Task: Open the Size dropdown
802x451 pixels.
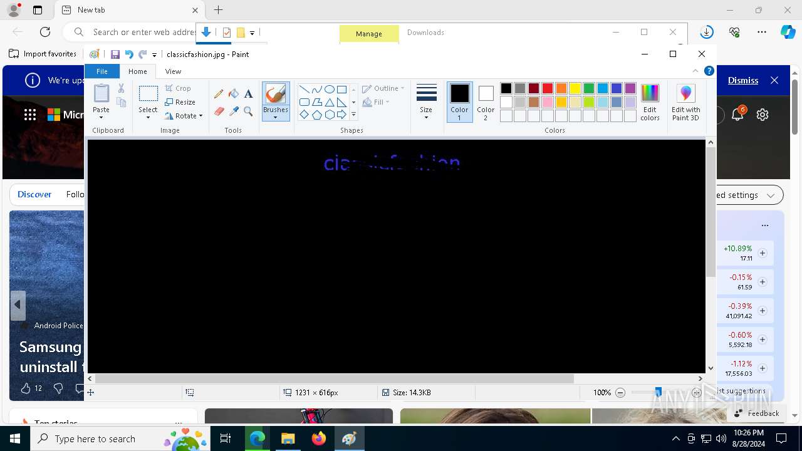Action: point(426,101)
